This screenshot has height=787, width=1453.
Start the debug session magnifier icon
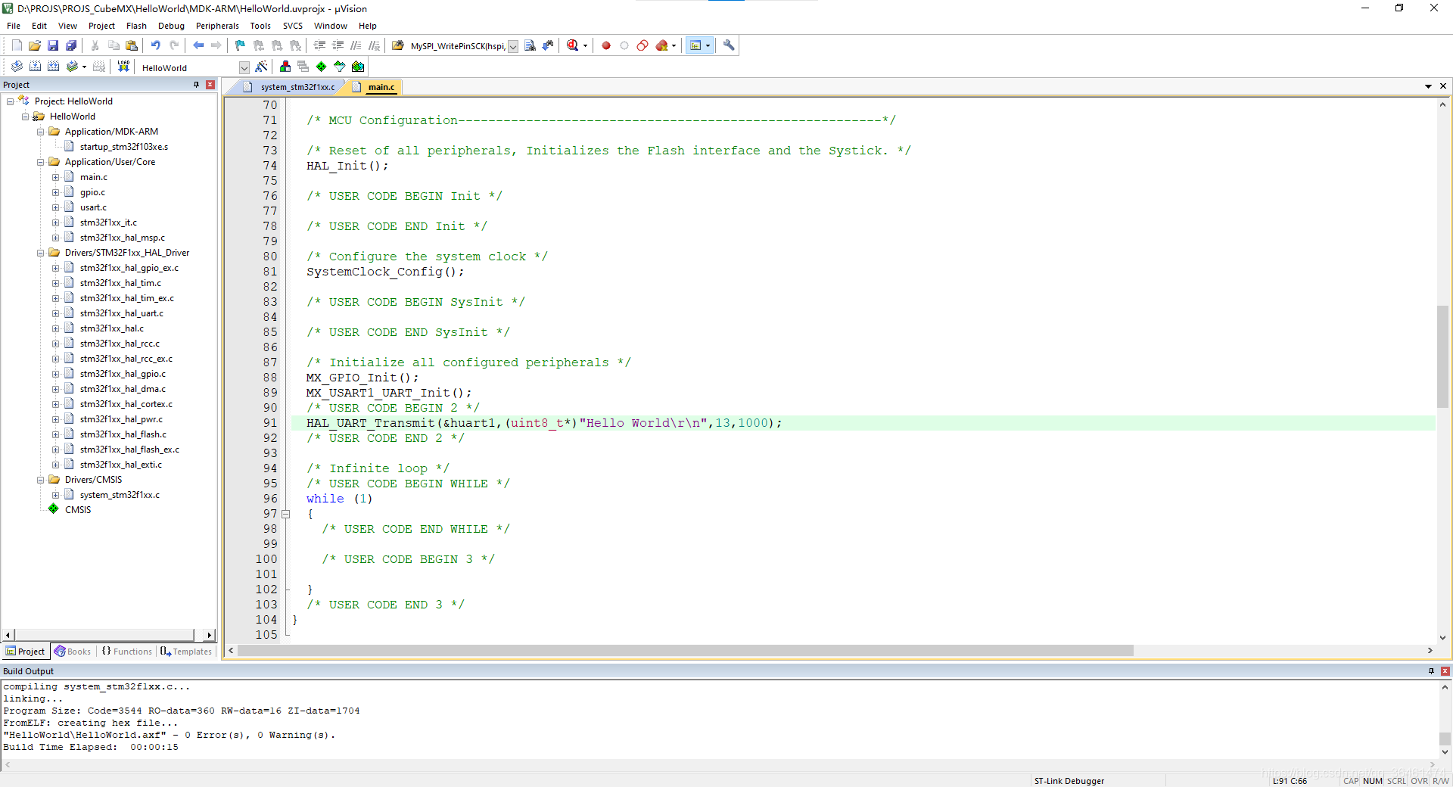coord(573,45)
